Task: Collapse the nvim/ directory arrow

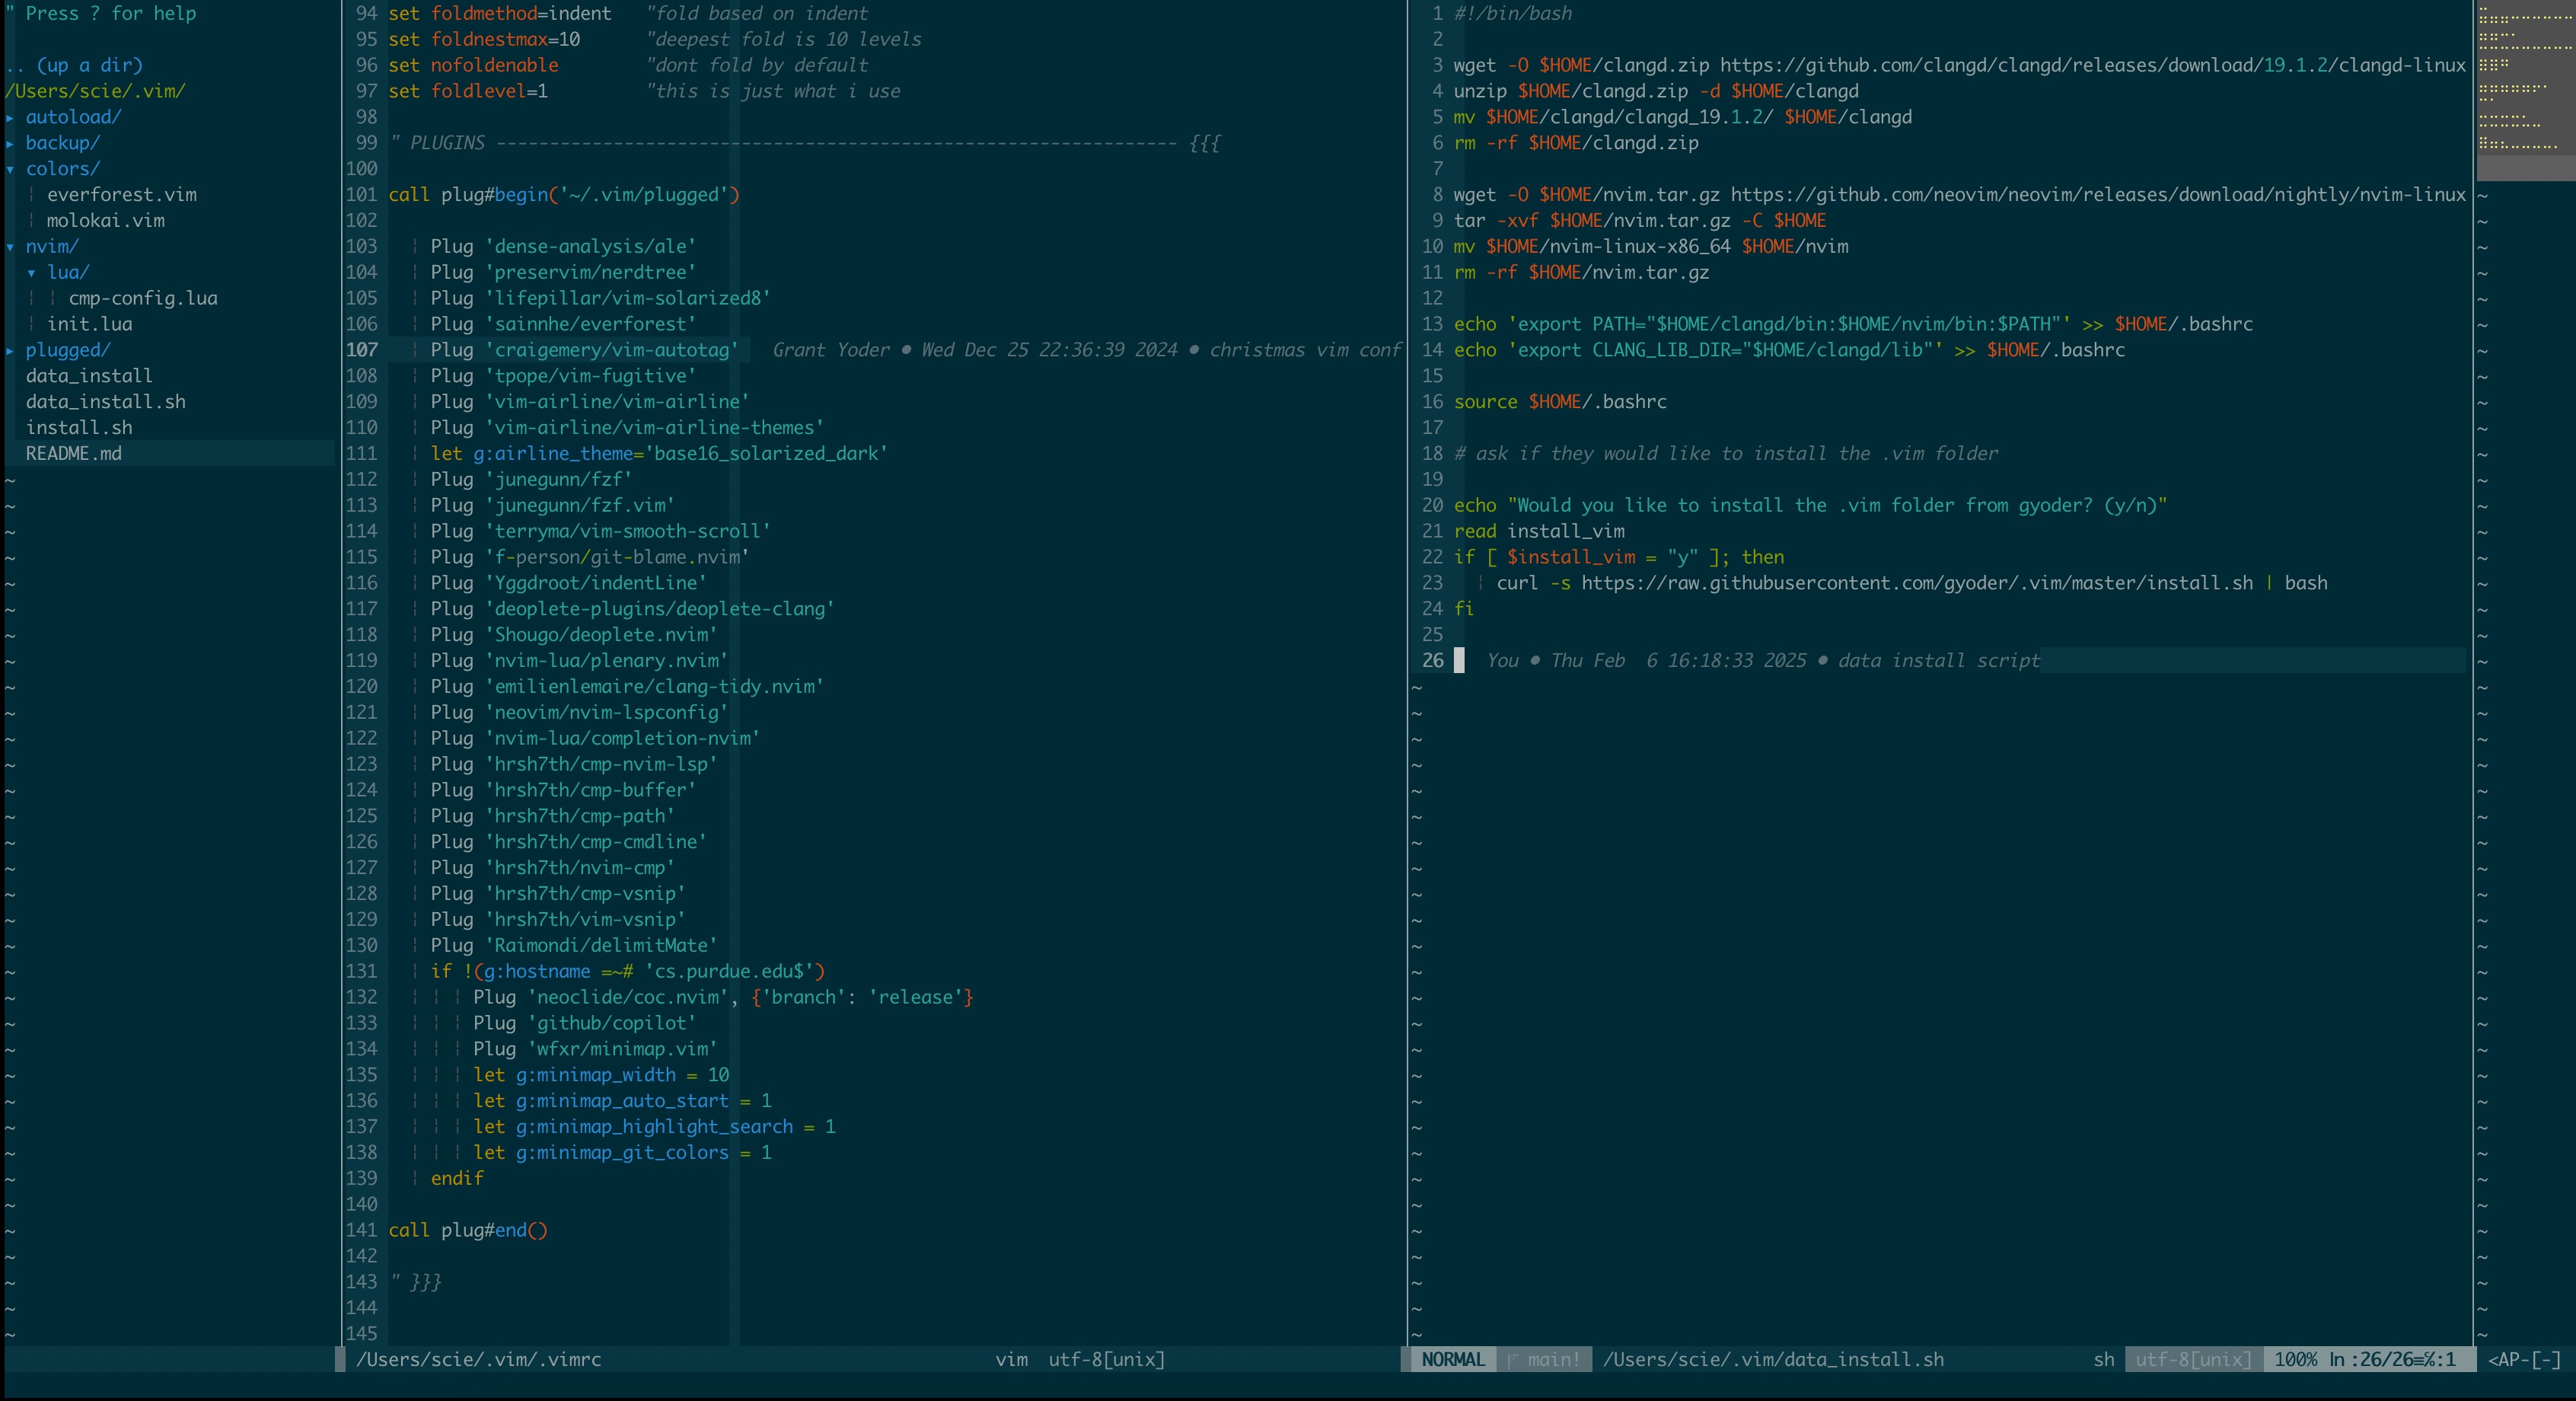Action: (10, 247)
